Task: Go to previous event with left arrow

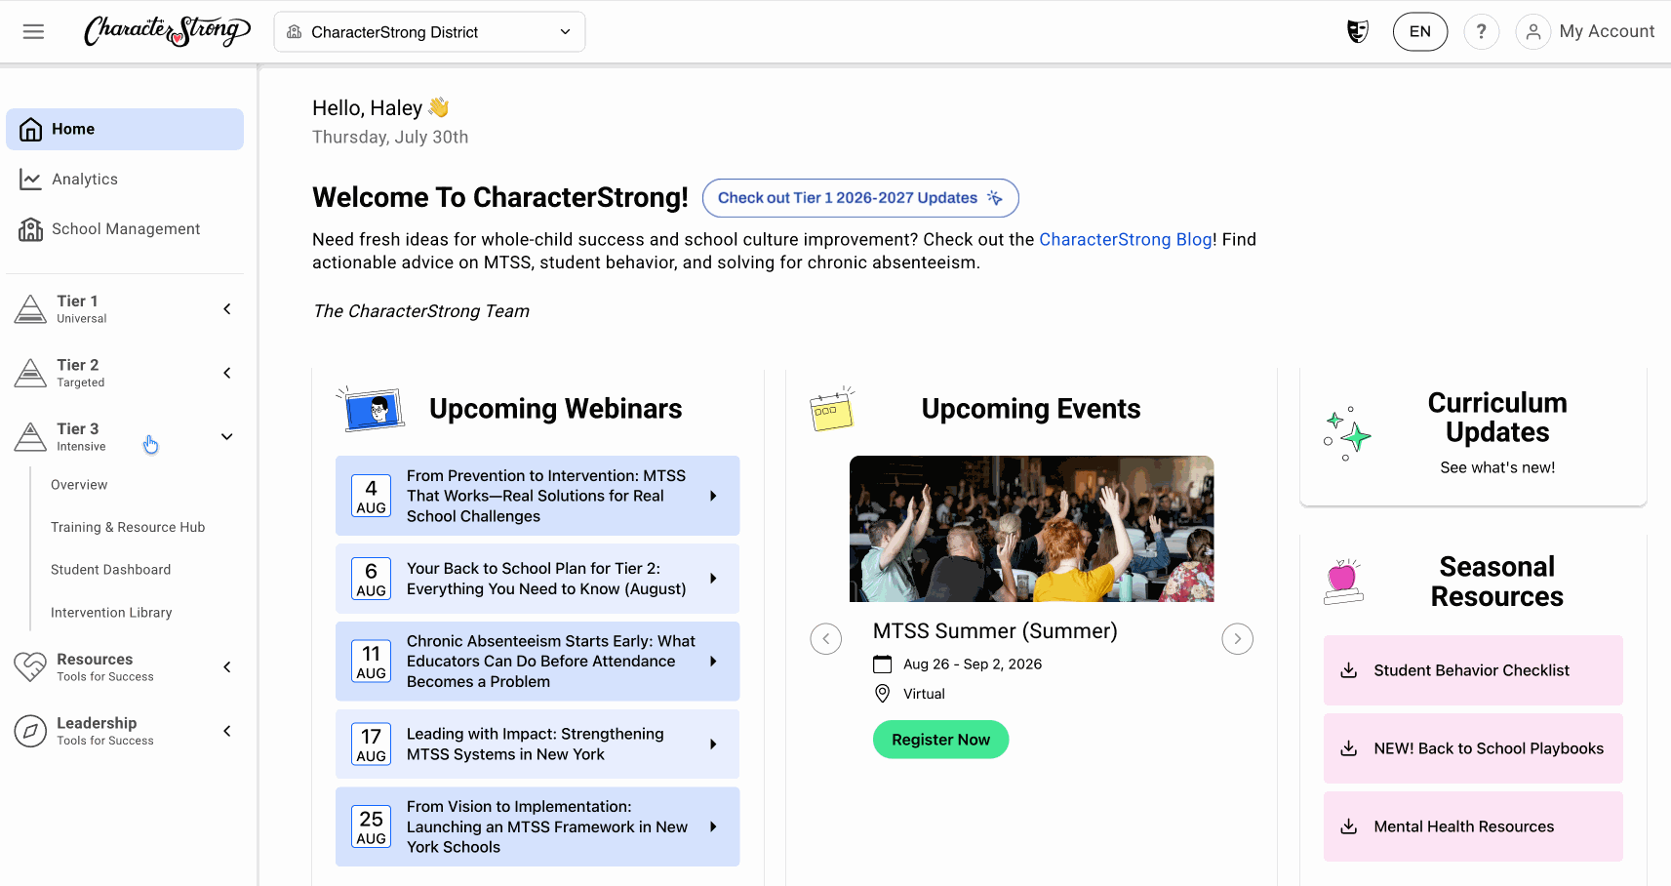Action: (826, 639)
